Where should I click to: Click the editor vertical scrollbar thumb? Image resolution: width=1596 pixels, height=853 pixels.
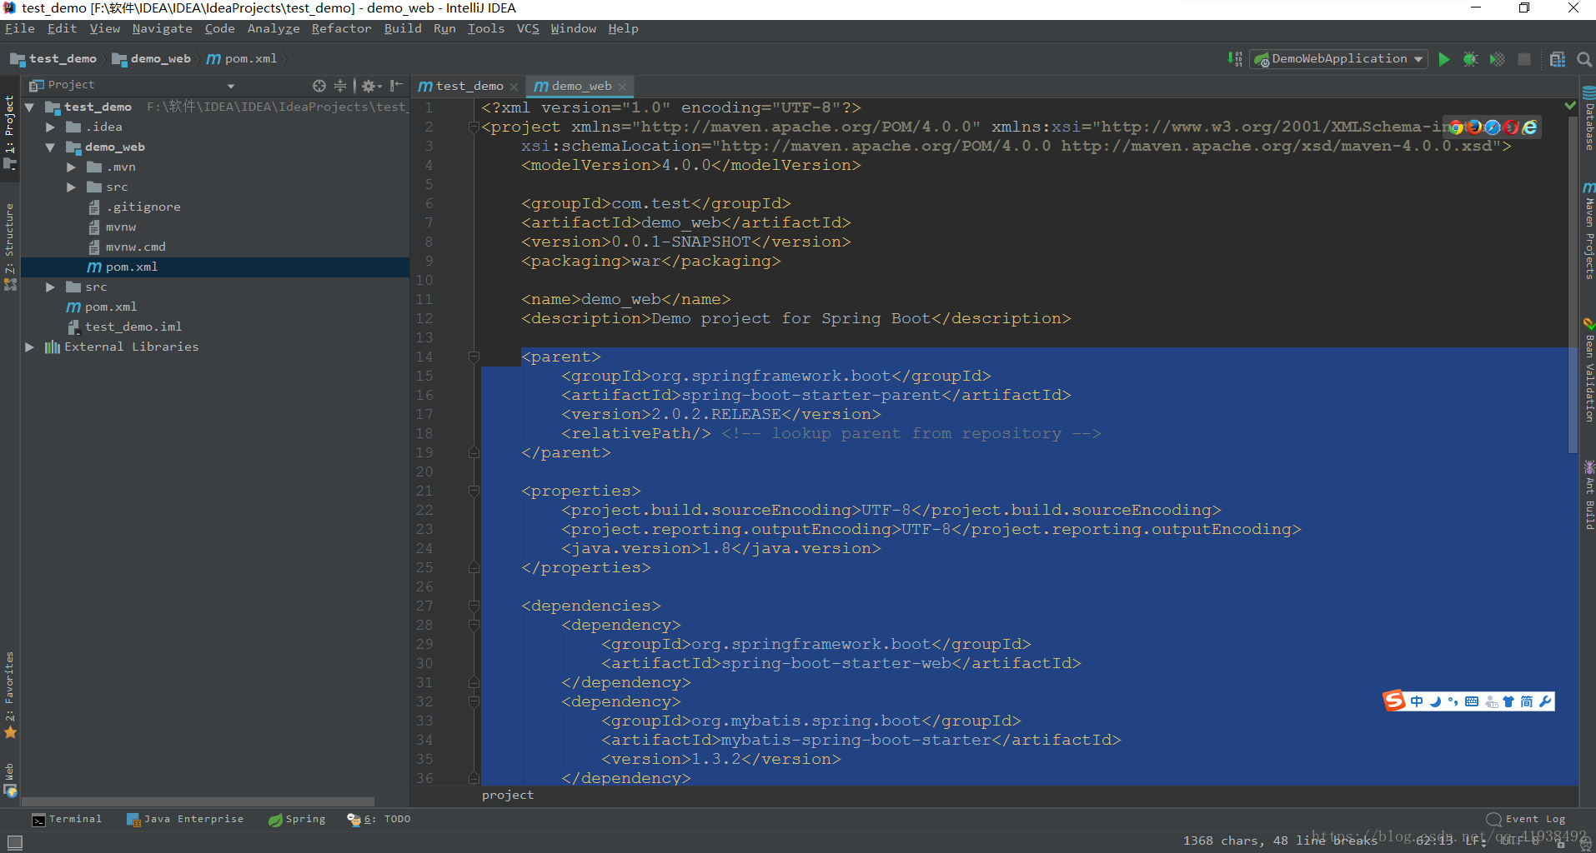pos(1573,283)
